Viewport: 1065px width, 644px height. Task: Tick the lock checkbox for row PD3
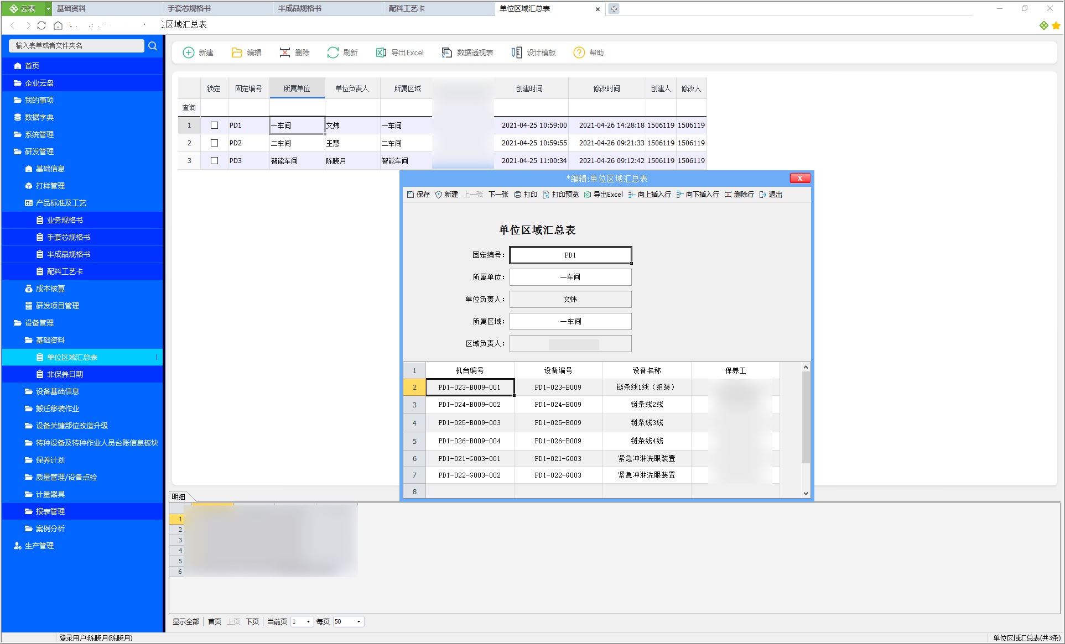pyautogui.click(x=214, y=161)
